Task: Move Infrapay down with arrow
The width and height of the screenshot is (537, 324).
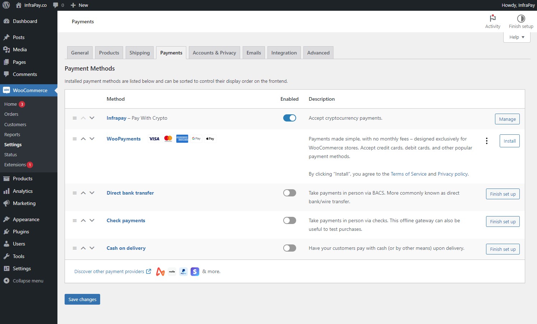Action: [x=92, y=118]
